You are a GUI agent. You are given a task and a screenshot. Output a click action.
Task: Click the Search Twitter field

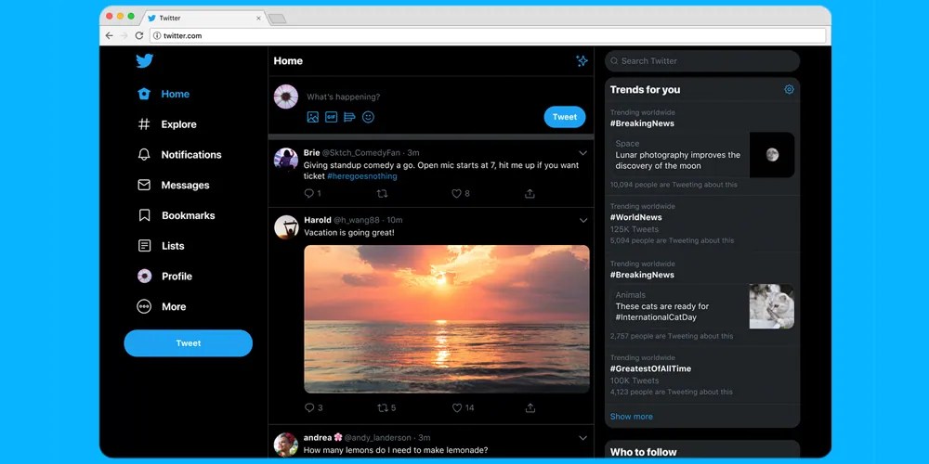click(702, 61)
